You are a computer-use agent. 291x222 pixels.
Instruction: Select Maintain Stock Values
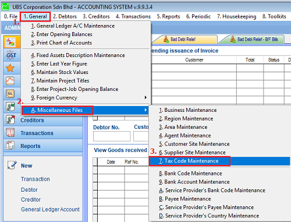point(86,72)
